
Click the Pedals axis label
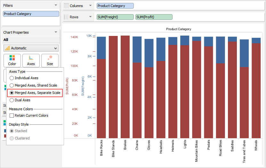(x=208, y=145)
